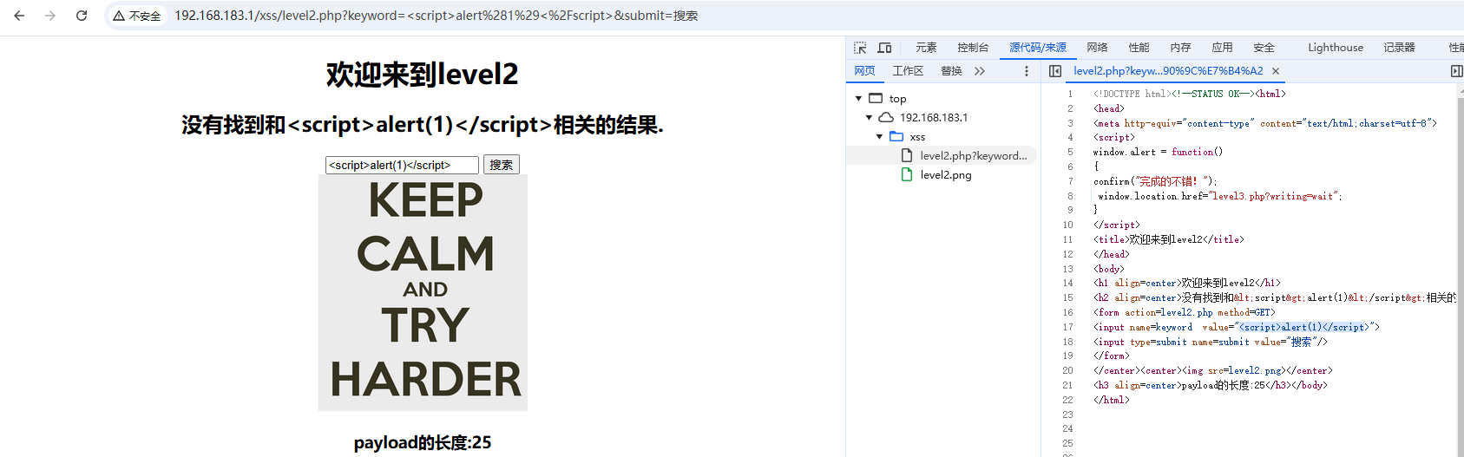This screenshot has height=457, width=1464.
Task: Select the 网页 sources sub-tab
Action: [864, 71]
